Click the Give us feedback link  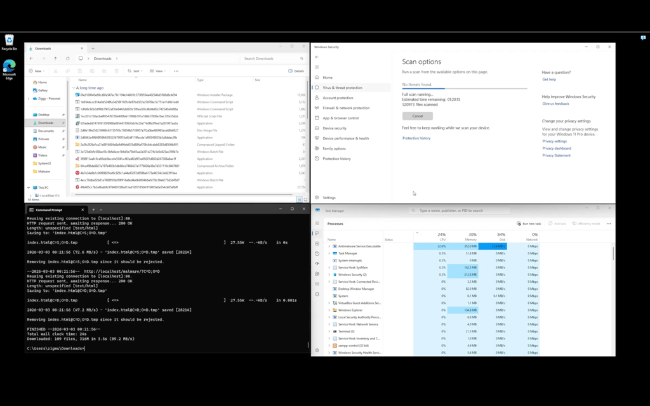pos(555,103)
